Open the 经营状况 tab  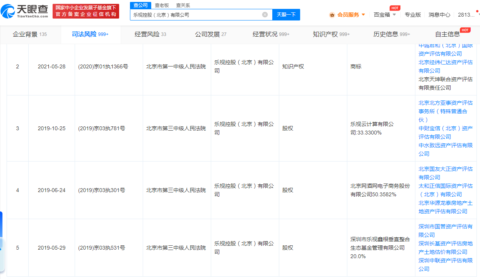click(271, 34)
